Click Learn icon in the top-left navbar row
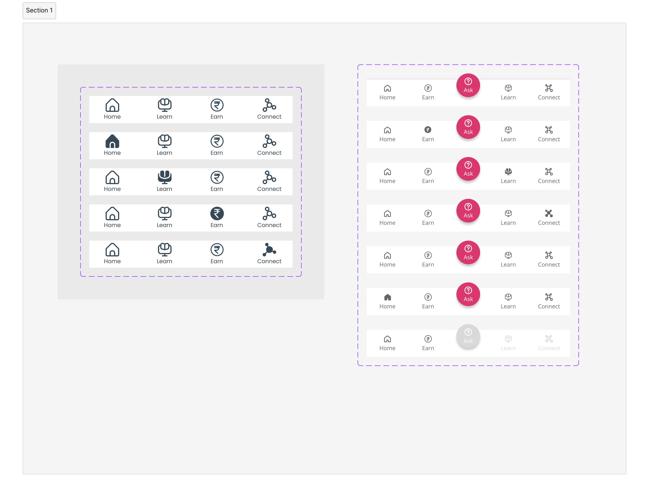 (x=164, y=105)
